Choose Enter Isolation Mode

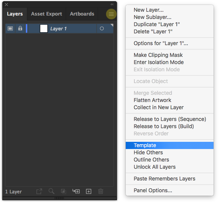[x=170, y=62]
